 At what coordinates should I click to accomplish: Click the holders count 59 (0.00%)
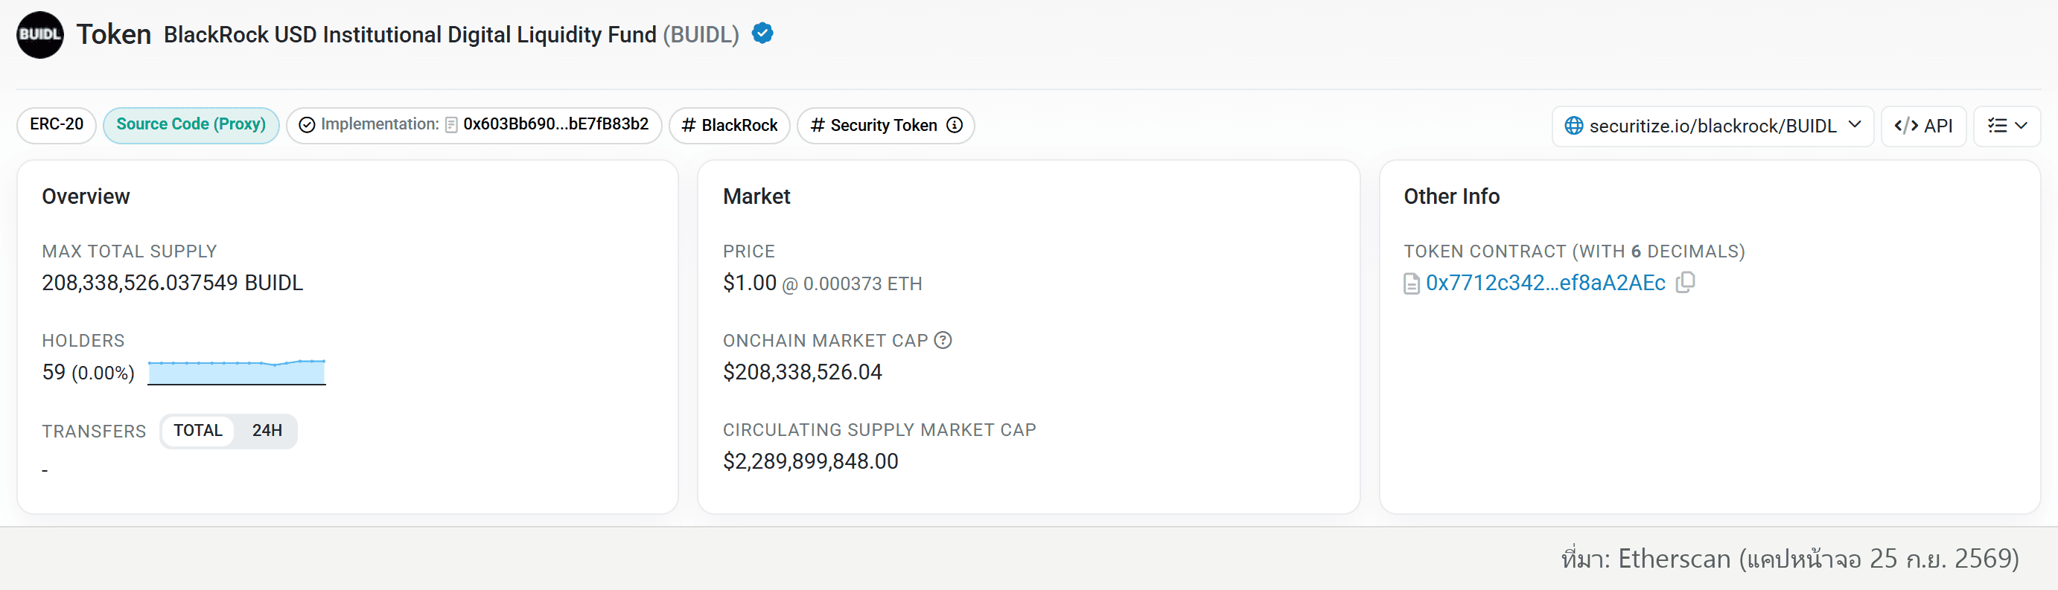pos(88,372)
